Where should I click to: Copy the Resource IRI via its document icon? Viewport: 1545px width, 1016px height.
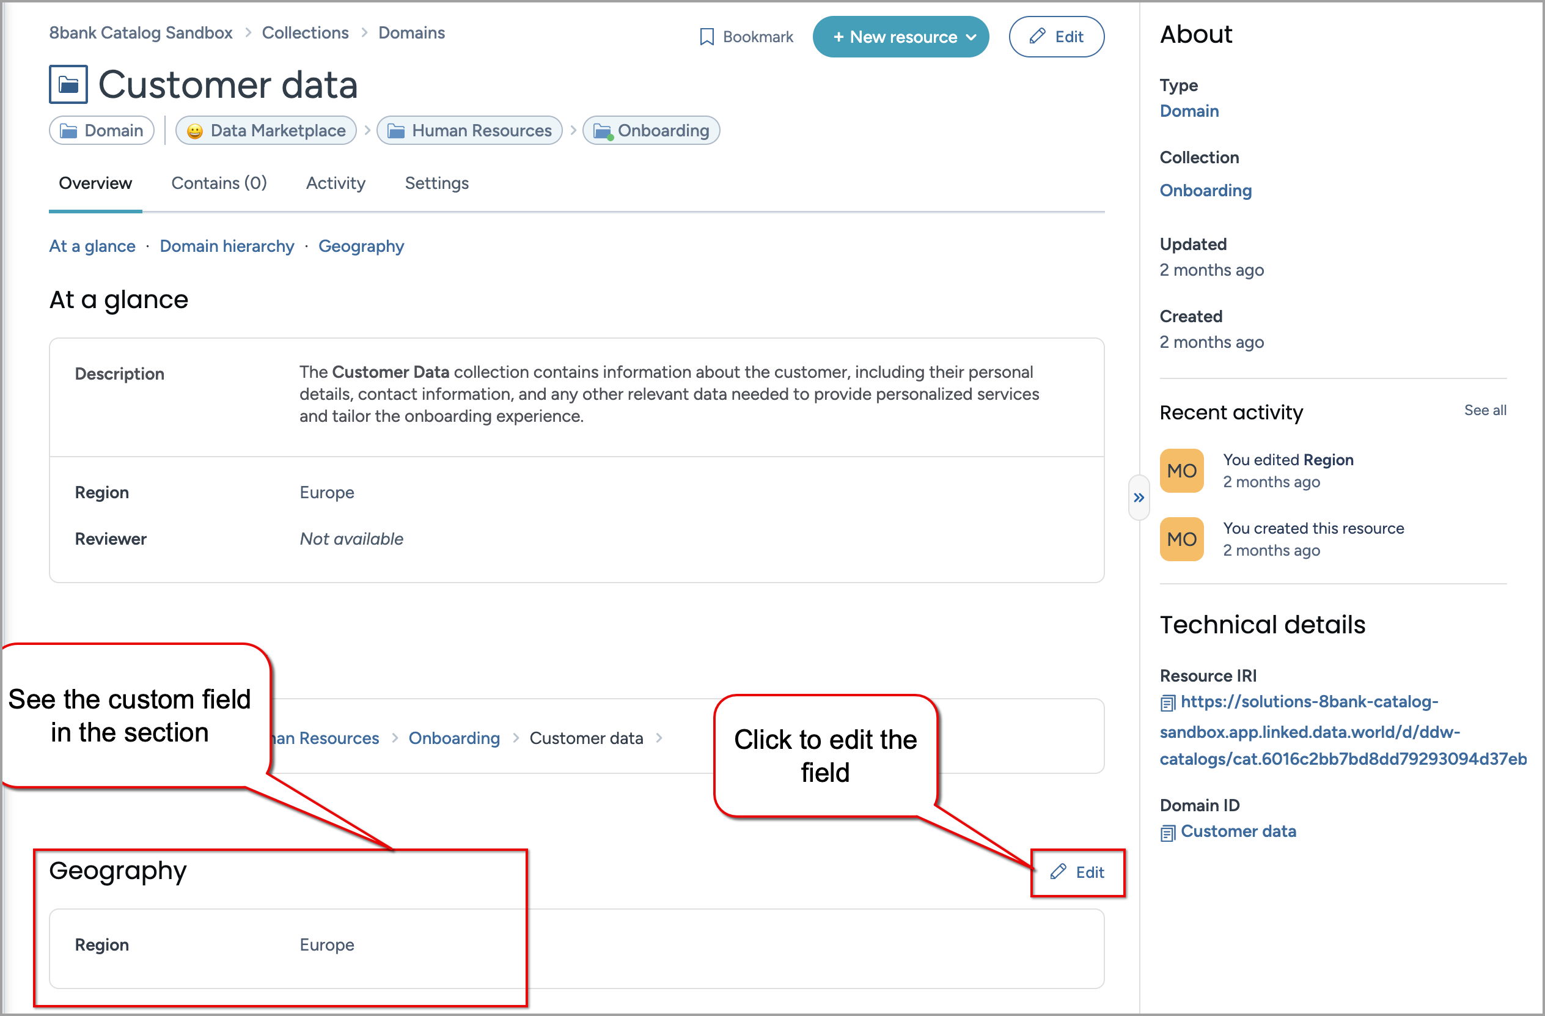pos(1167,702)
